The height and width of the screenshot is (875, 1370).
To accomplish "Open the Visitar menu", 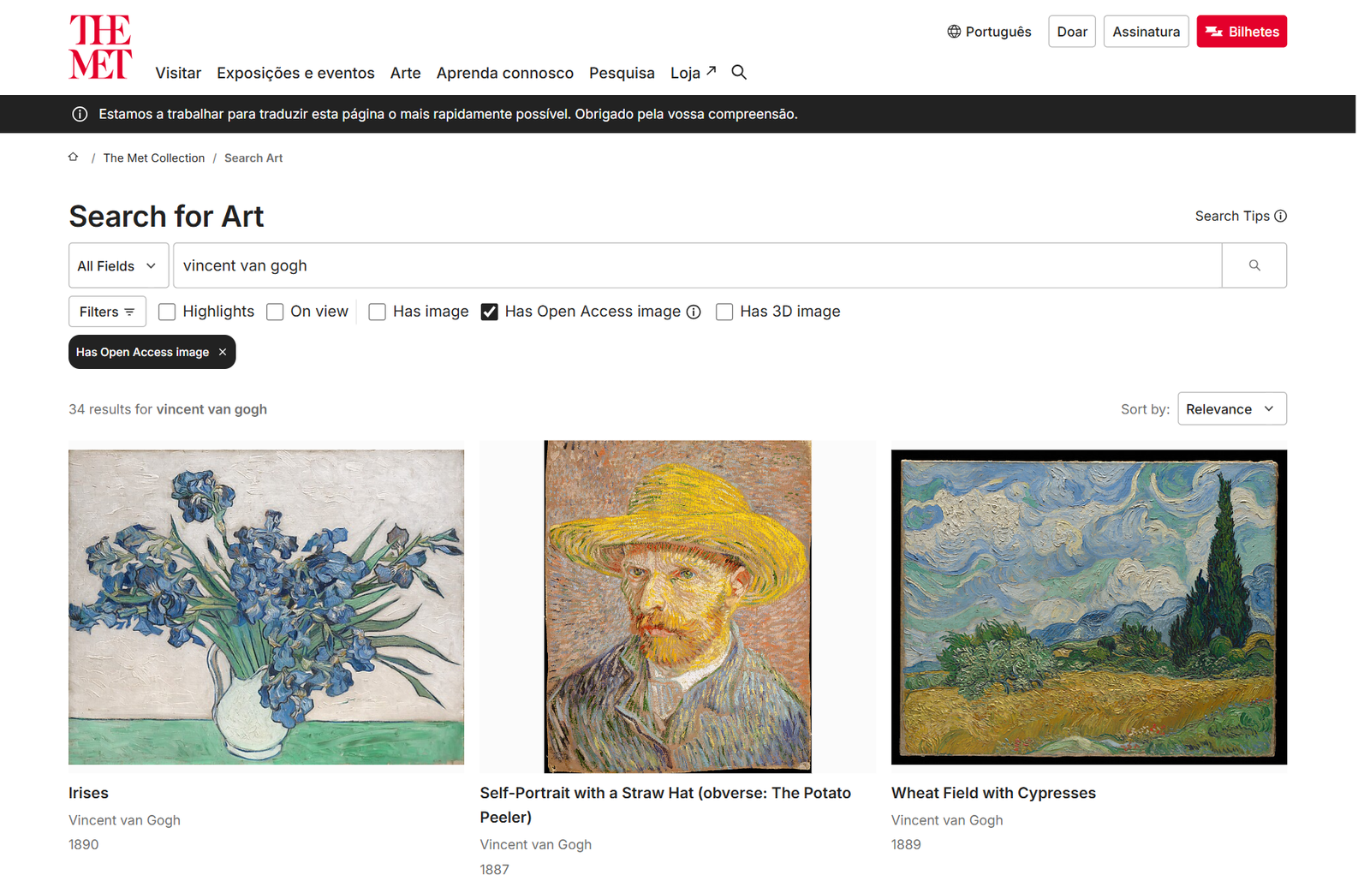I will point(178,73).
